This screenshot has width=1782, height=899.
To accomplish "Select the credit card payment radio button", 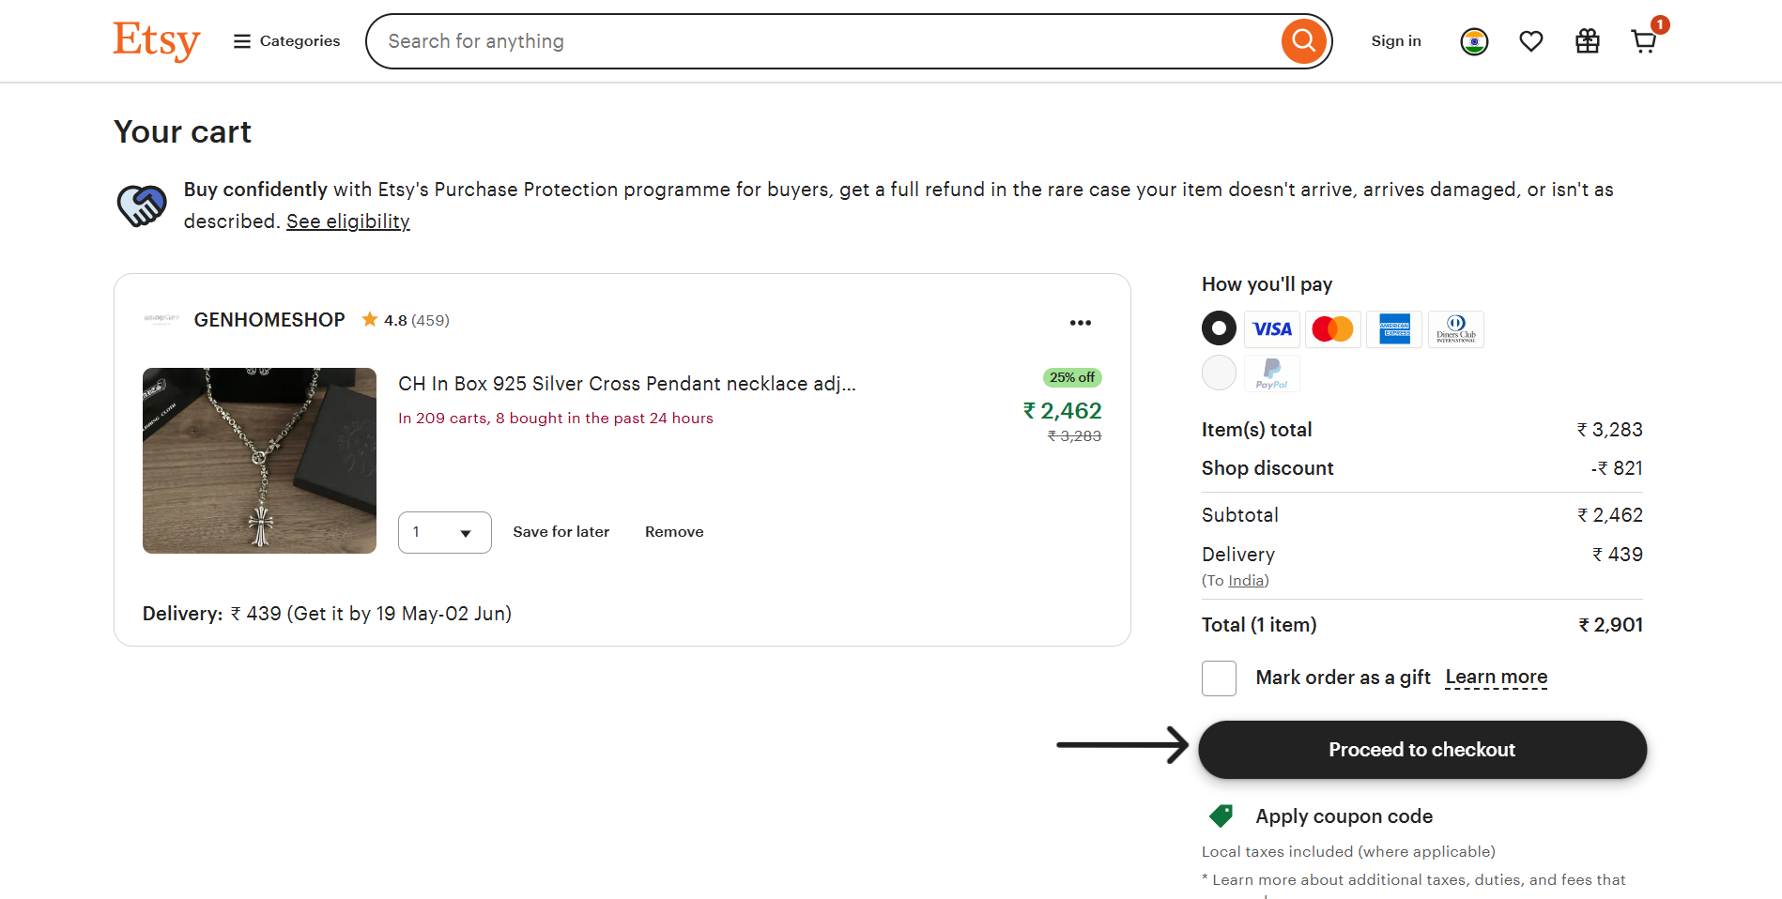I will [x=1219, y=328].
